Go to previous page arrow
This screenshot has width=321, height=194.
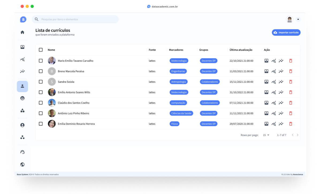click(x=293, y=135)
